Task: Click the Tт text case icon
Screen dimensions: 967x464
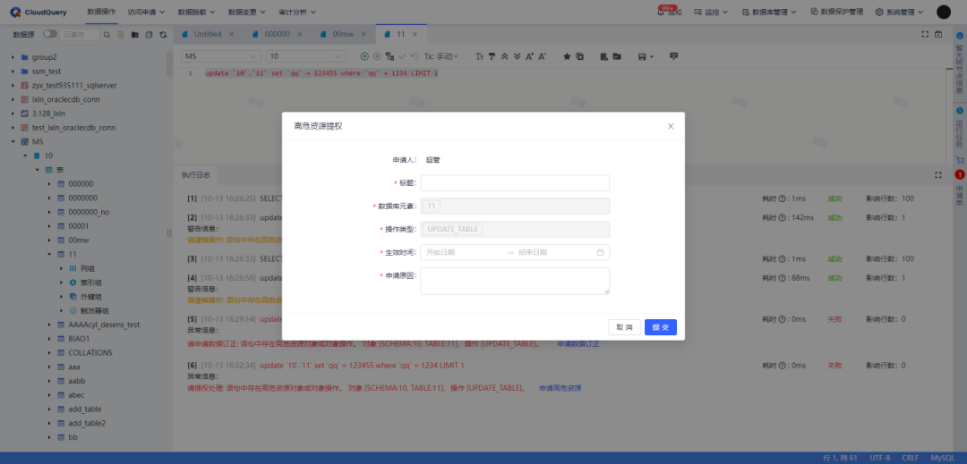Action: click(x=479, y=56)
